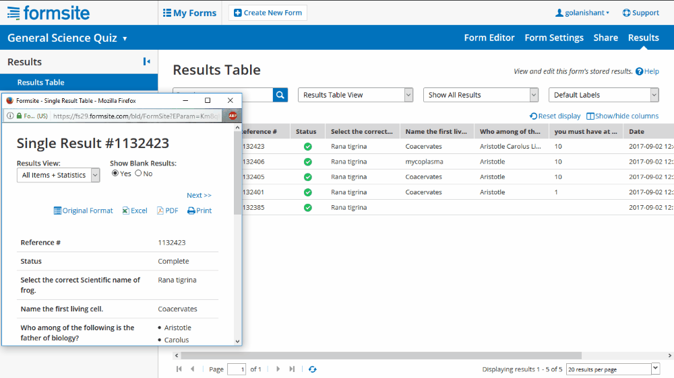Select No for Show Blank Results
674x378 pixels.
[138, 174]
